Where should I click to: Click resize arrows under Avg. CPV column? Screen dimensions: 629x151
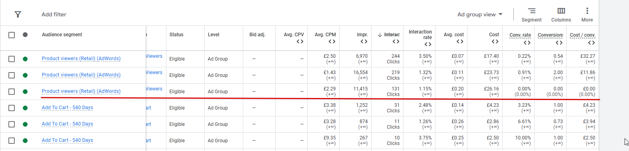[300, 41]
